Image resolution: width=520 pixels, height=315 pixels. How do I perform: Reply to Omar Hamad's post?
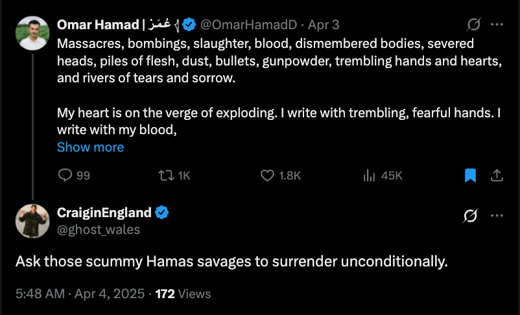[65, 176]
